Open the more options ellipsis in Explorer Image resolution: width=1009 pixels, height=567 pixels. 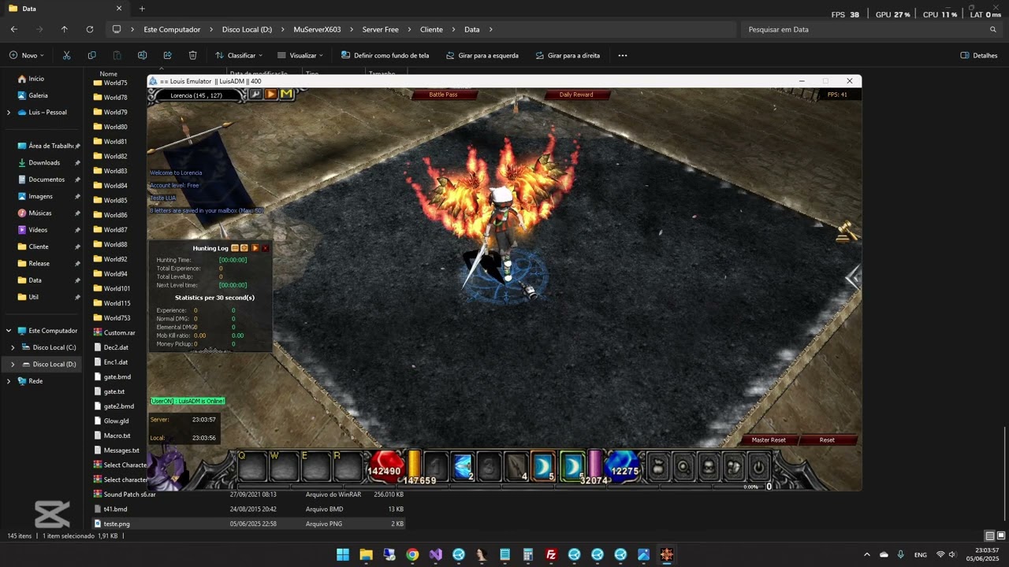623,56
